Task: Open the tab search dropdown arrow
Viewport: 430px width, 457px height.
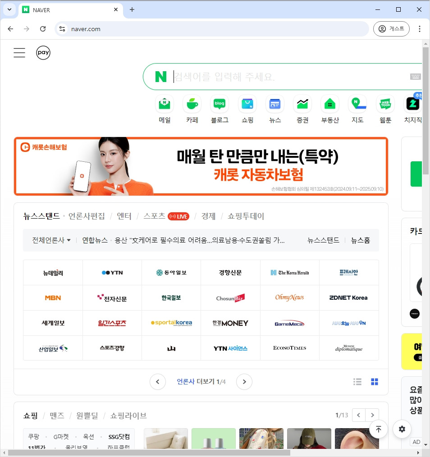Action: (9, 9)
